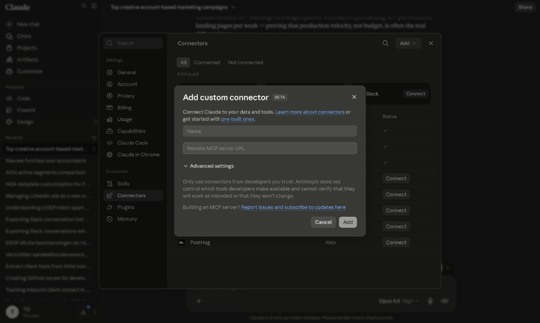Open Billing settings

pyautogui.click(x=133, y=107)
